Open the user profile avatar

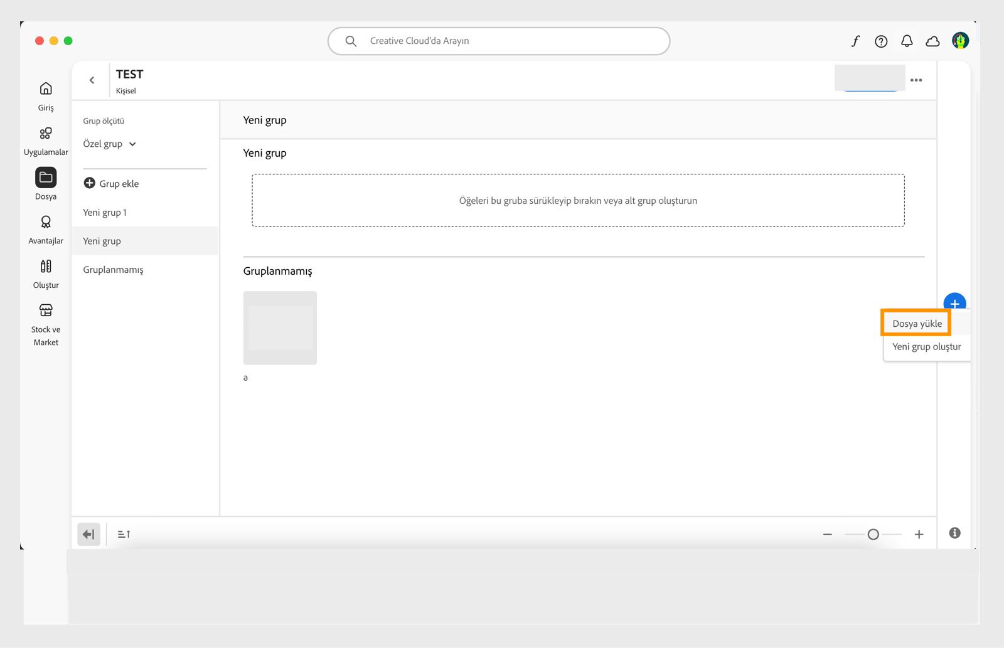(x=960, y=41)
